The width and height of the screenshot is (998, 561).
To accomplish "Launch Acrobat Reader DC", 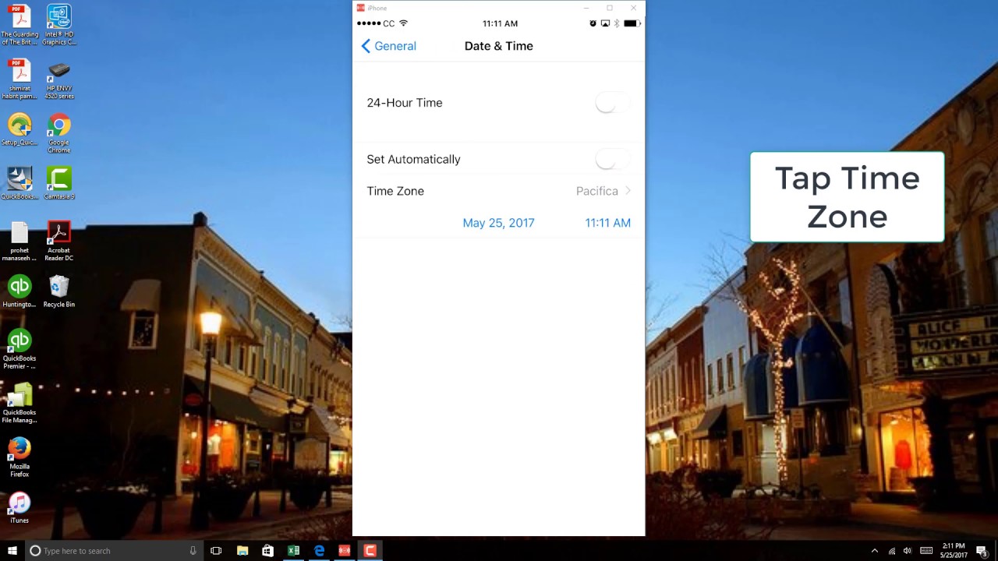I will click(59, 242).
